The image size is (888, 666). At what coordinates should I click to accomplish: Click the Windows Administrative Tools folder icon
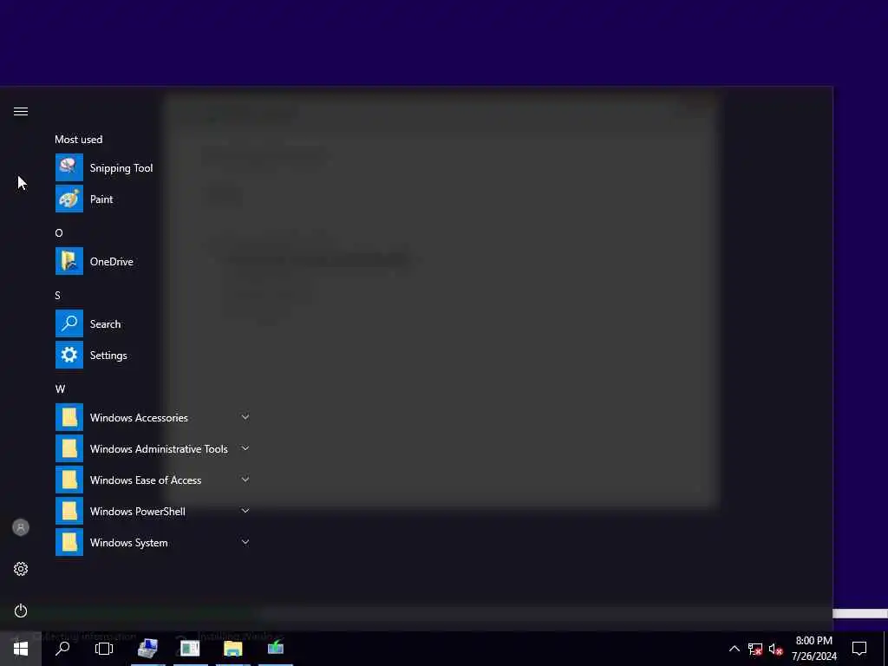coord(69,448)
